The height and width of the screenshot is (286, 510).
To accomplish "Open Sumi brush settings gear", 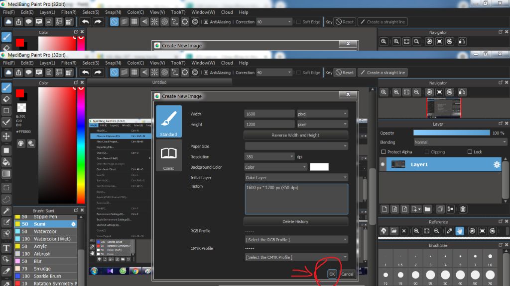I will [74, 224].
